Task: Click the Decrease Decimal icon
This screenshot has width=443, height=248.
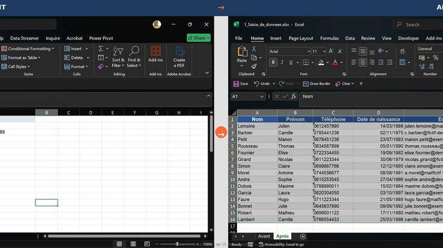Action: (x=431, y=66)
